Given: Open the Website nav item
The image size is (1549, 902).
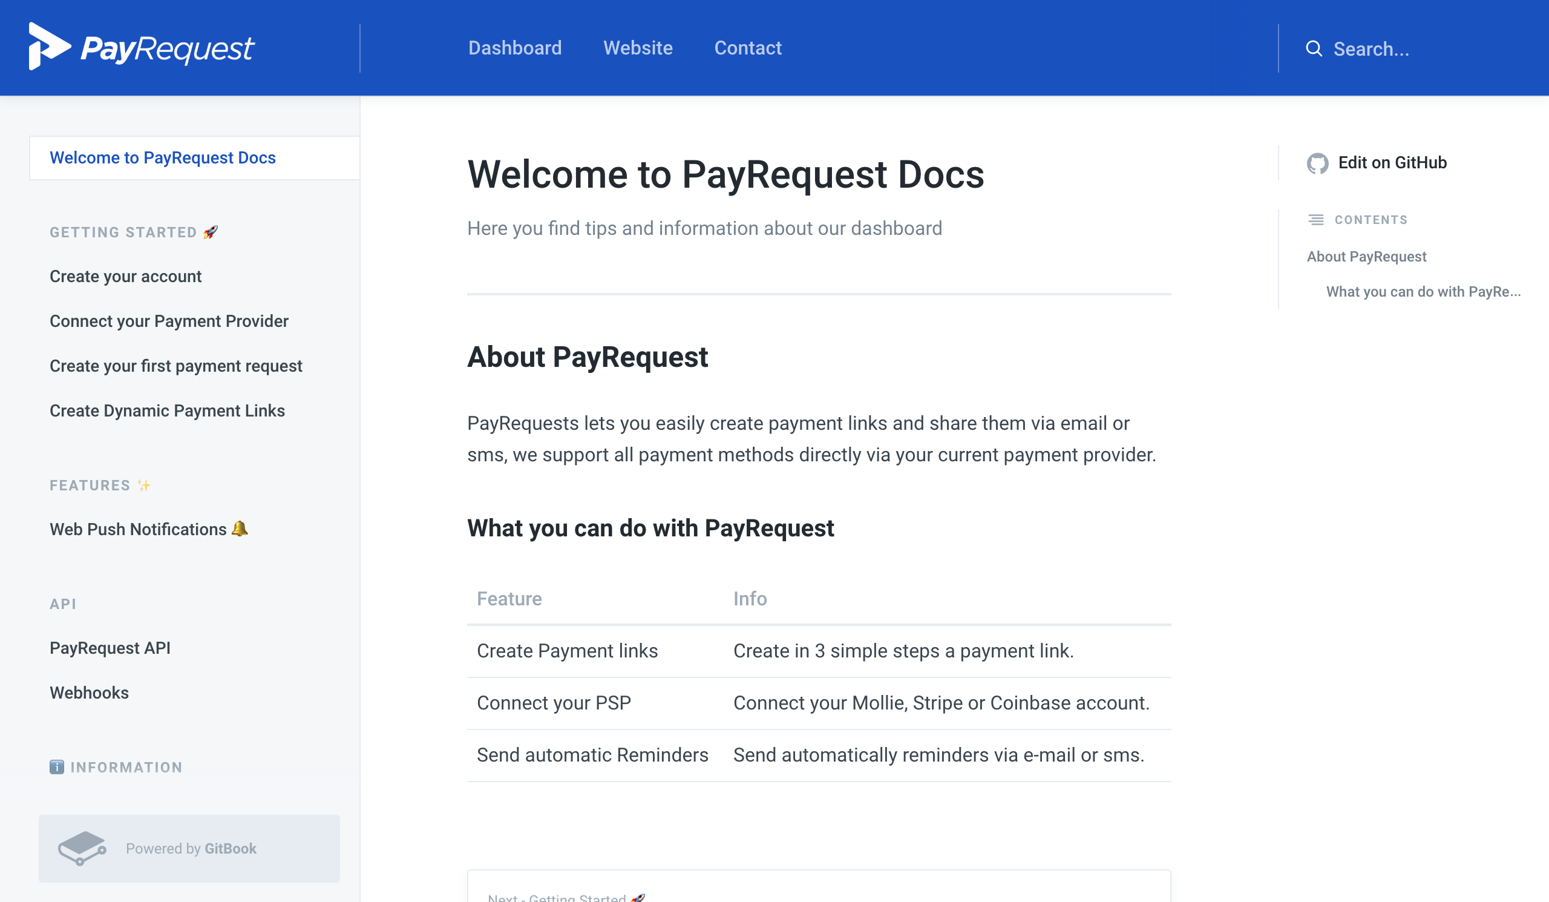Looking at the screenshot, I should (x=637, y=48).
